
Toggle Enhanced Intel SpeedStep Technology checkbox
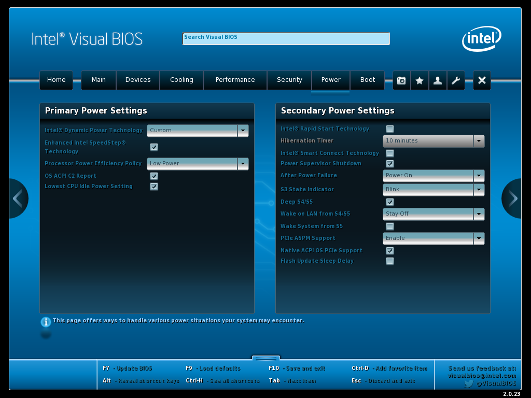click(x=154, y=147)
